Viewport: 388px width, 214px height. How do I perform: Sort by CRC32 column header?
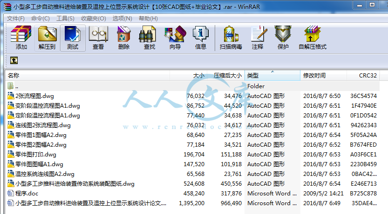(x=363, y=76)
